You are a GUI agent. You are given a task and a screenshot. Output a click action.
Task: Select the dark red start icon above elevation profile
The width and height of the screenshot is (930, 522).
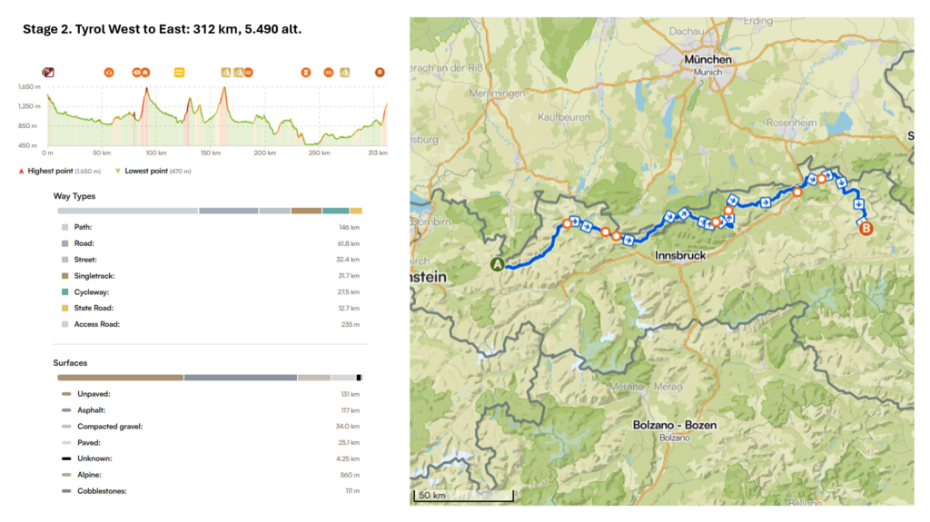(x=48, y=72)
